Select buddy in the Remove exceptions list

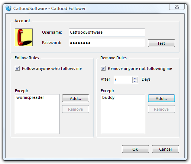109,97
